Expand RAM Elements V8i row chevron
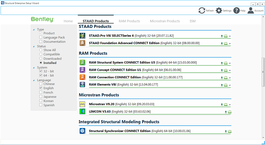This screenshot has width=265, height=145. pos(230,85)
